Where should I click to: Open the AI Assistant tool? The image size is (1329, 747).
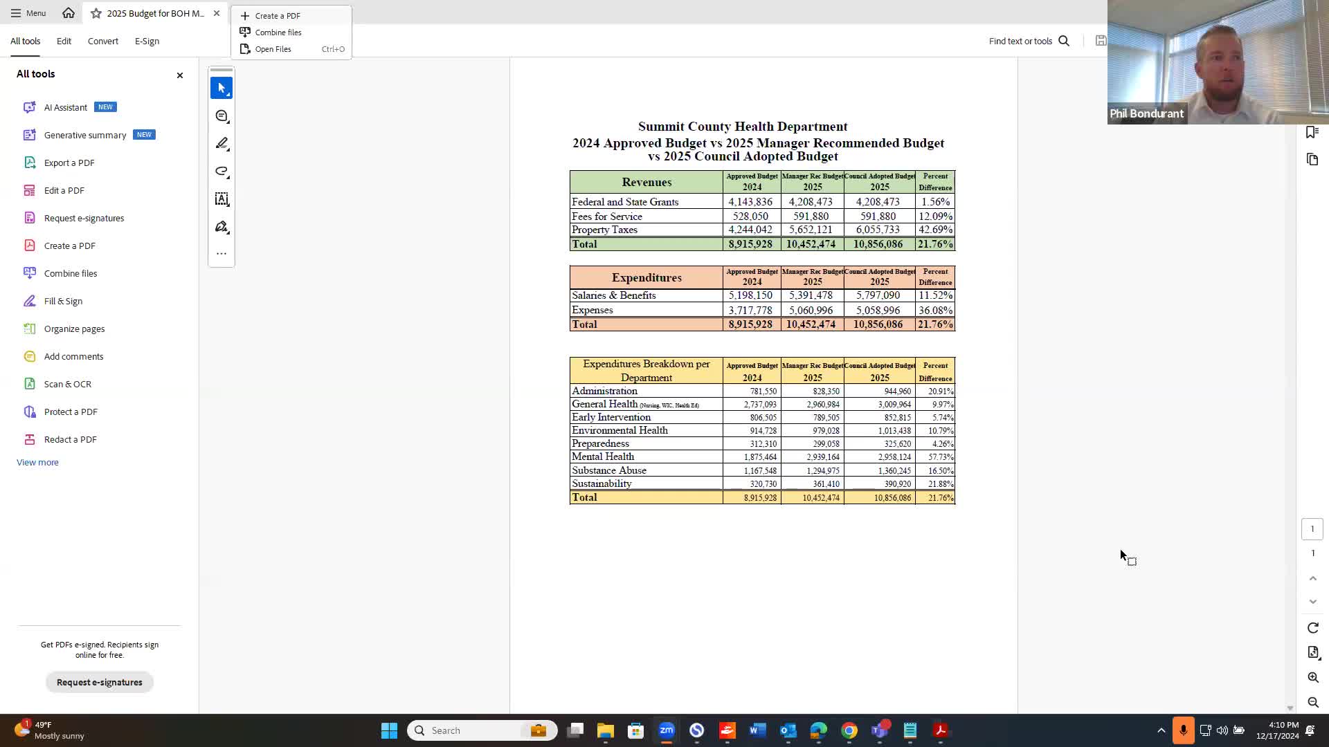(66, 107)
